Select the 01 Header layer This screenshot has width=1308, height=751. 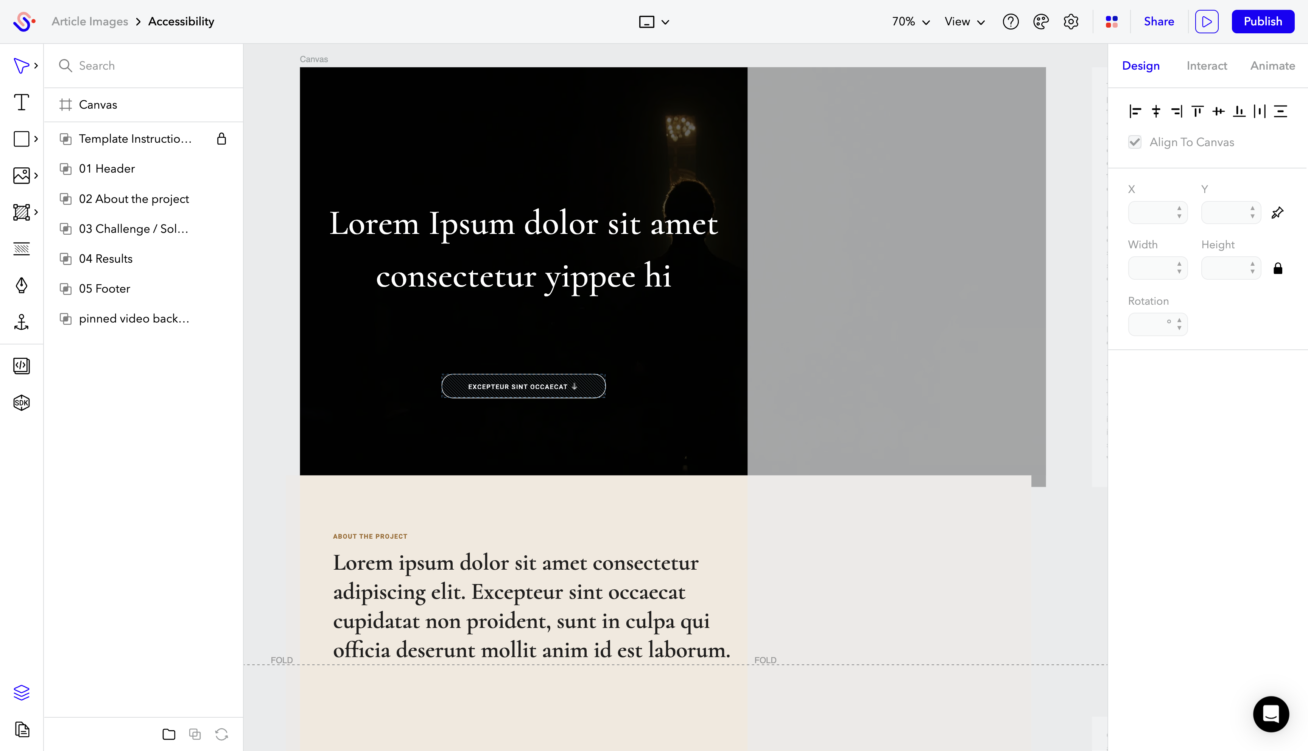click(143, 169)
